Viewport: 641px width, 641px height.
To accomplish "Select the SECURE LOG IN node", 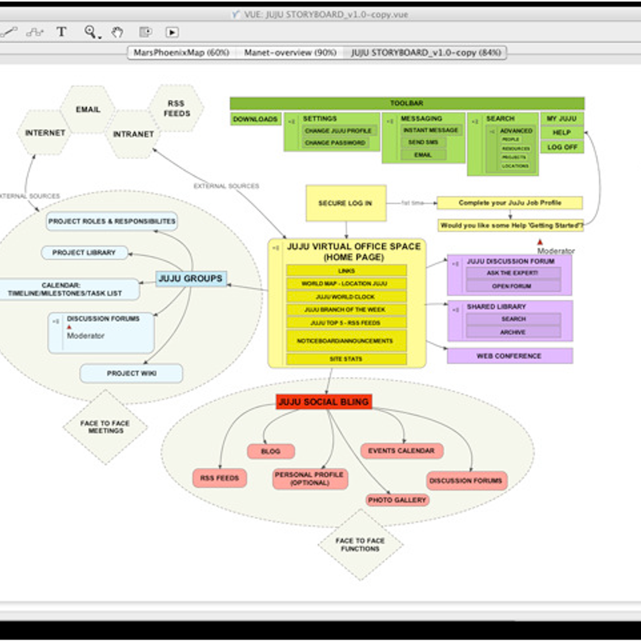I will point(346,203).
